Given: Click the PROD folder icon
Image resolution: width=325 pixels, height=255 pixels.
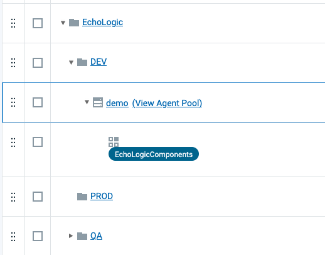Looking at the screenshot, I should [82, 197].
